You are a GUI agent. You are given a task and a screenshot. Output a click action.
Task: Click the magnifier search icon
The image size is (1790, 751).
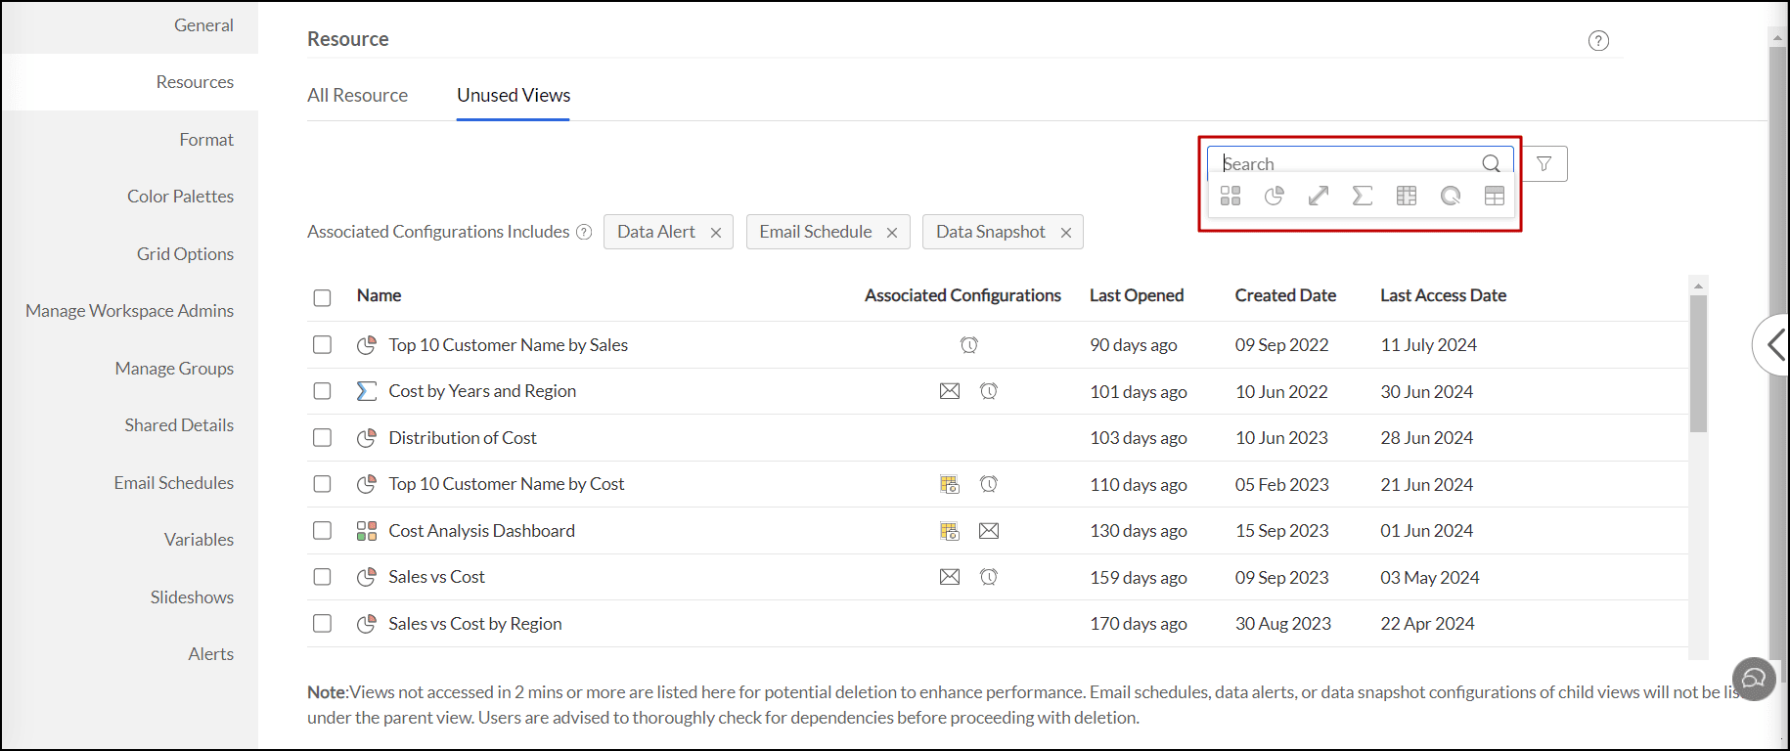point(1491,163)
